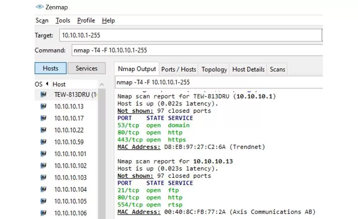Select host 10.10.10.106 in list

pyautogui.click(x=70, y=213)
